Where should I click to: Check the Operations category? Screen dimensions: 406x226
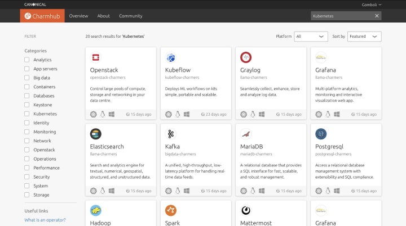(27, 159)
